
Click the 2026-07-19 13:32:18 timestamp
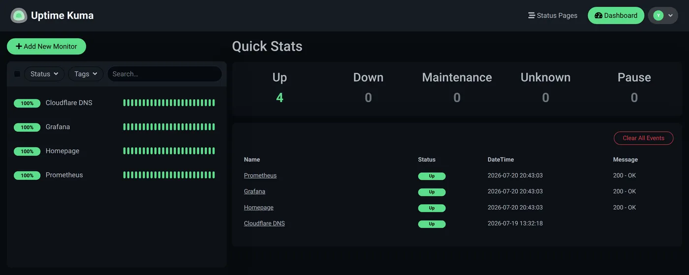[x=515, y=223]
